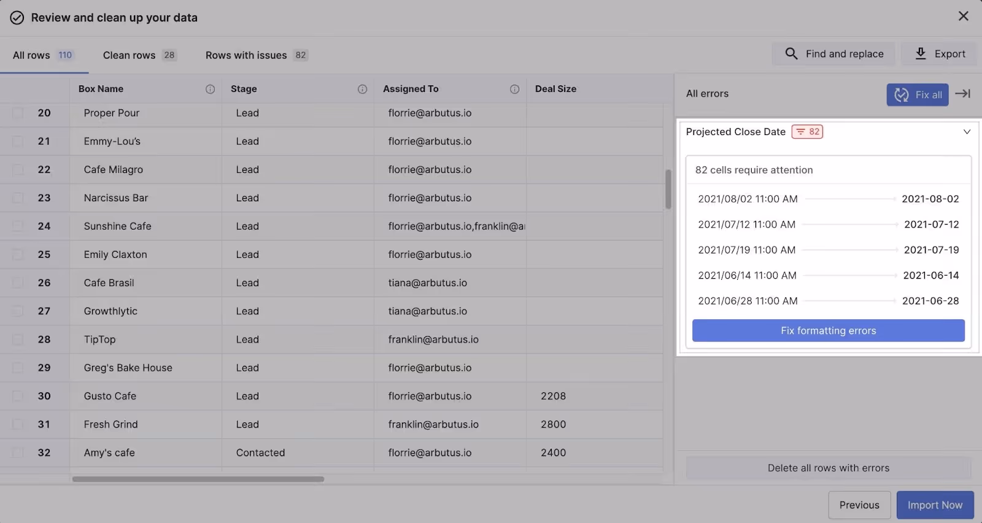The height and width of the screenshot is (523, 982).
Task: Click the Gusto Cafe cell
Action: pyautogui.click(x=145, y=396)
